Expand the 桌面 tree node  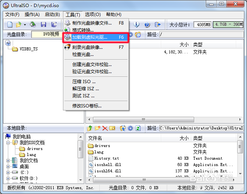click(x=8, y=166)
